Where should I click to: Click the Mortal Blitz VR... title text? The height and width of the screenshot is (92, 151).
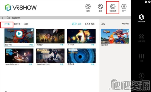[x=12, y=64]
